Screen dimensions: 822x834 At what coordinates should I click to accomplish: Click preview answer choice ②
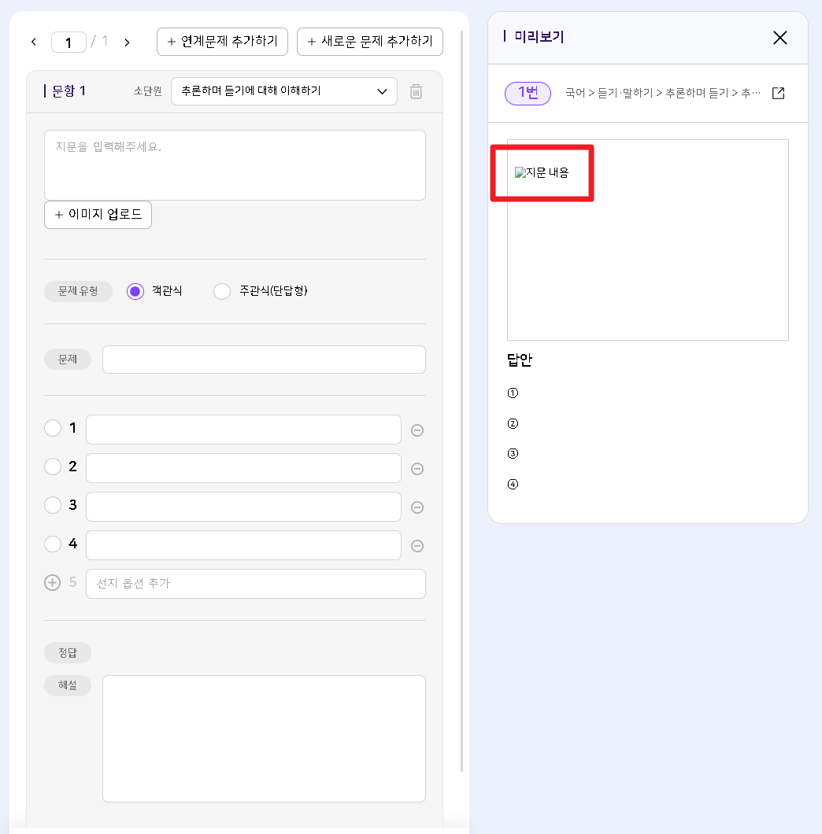pos(513,424)
